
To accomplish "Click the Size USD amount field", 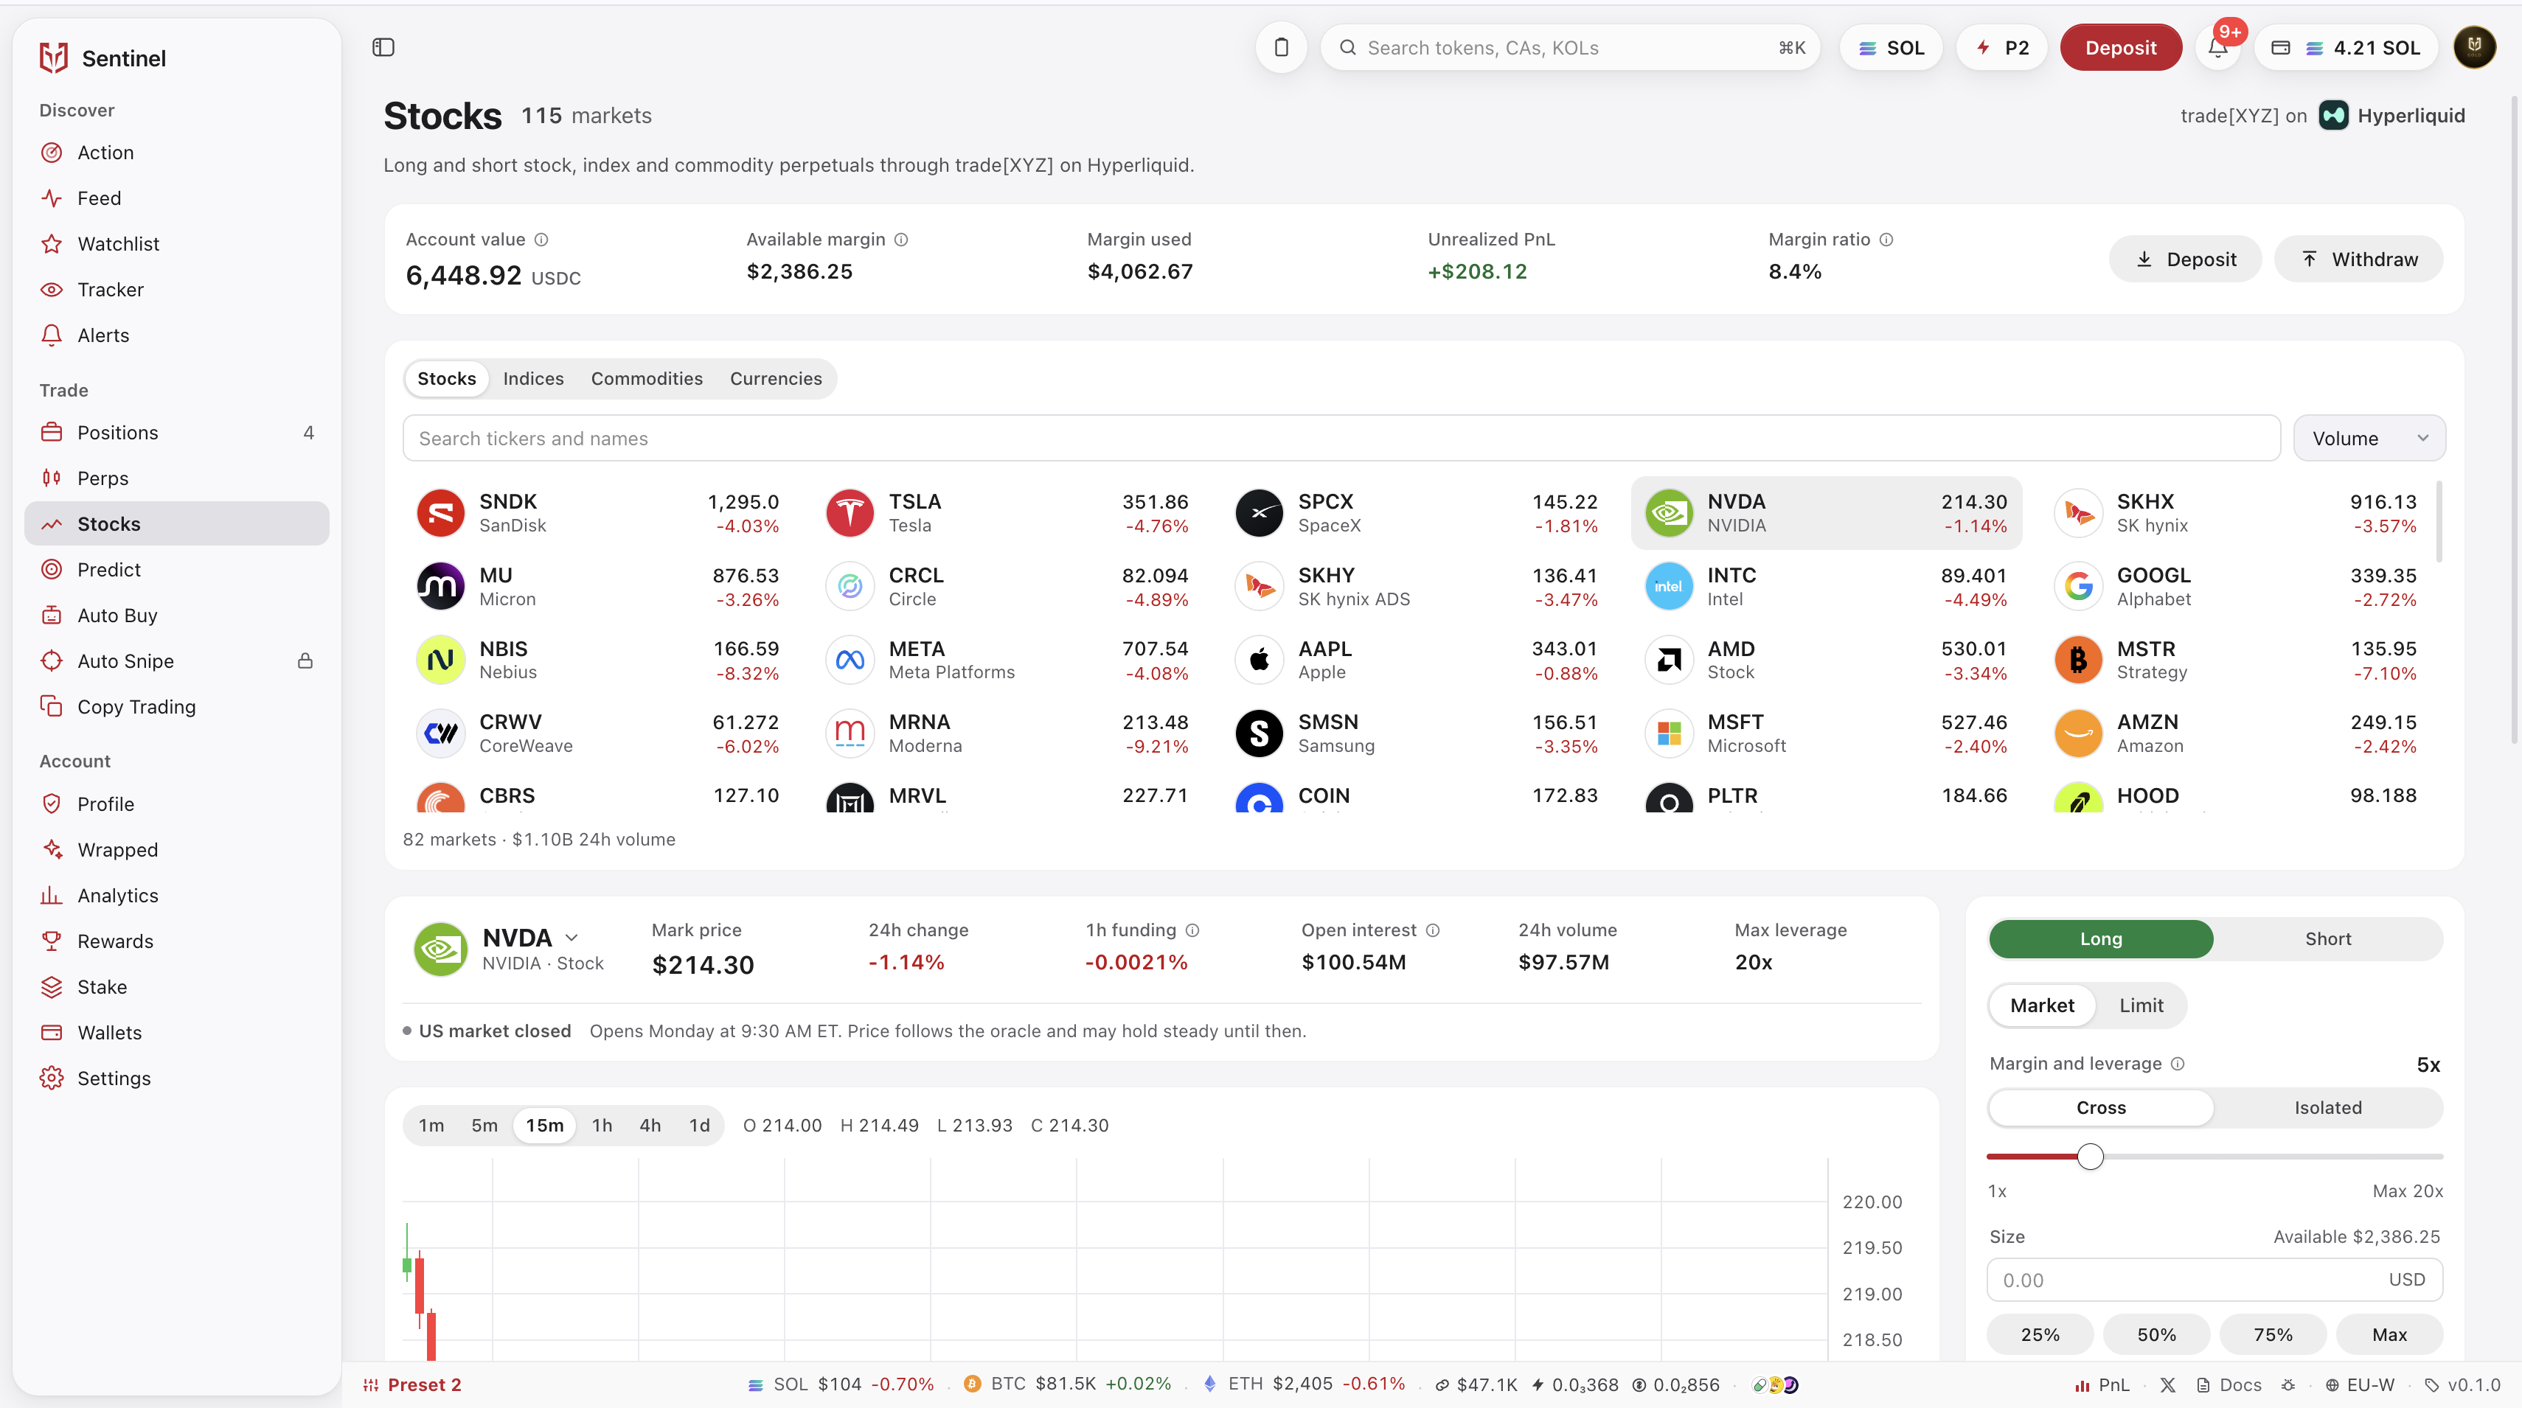I will click(x=2214, y=1280).
